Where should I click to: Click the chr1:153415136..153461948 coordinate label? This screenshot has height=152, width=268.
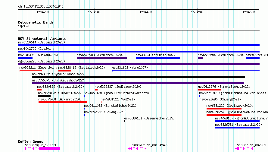click(41, 6)
